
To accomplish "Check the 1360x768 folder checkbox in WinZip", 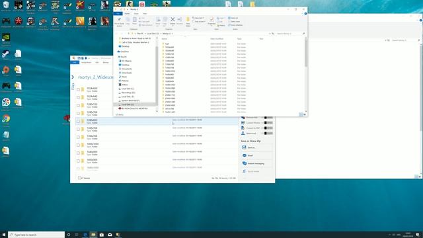I will point(78,130).
